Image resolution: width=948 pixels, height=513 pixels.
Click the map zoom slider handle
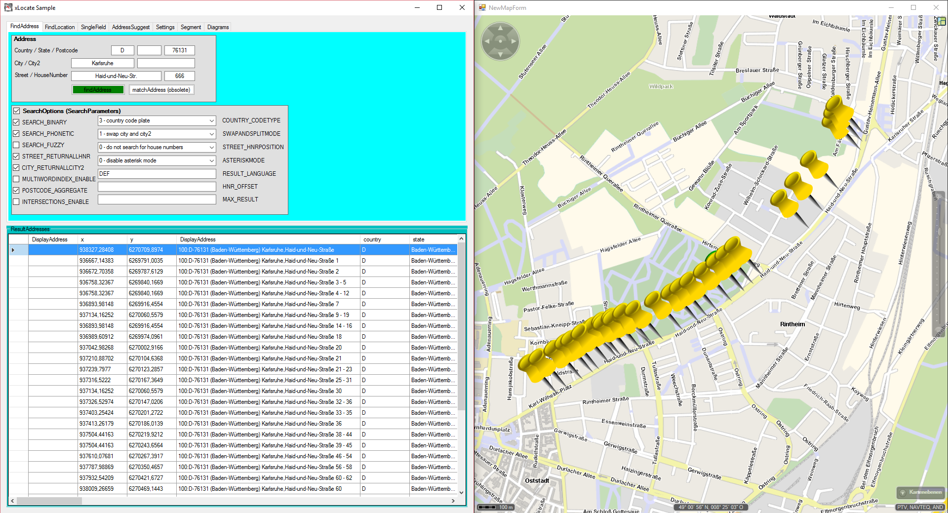(941, 232)
